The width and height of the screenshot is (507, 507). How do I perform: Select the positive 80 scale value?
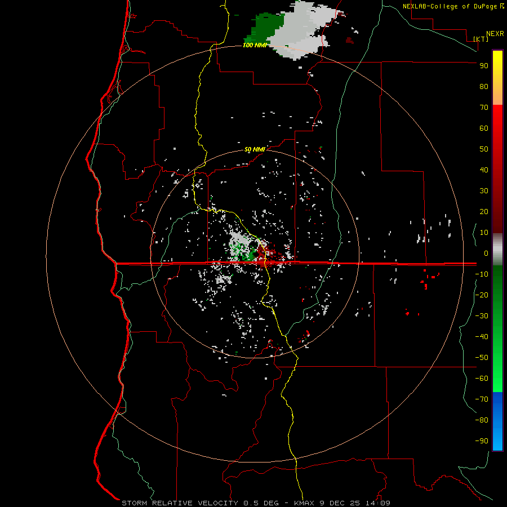coord(484,87)
